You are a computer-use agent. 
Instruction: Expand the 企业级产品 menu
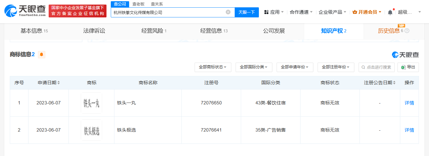coord(333,12)
